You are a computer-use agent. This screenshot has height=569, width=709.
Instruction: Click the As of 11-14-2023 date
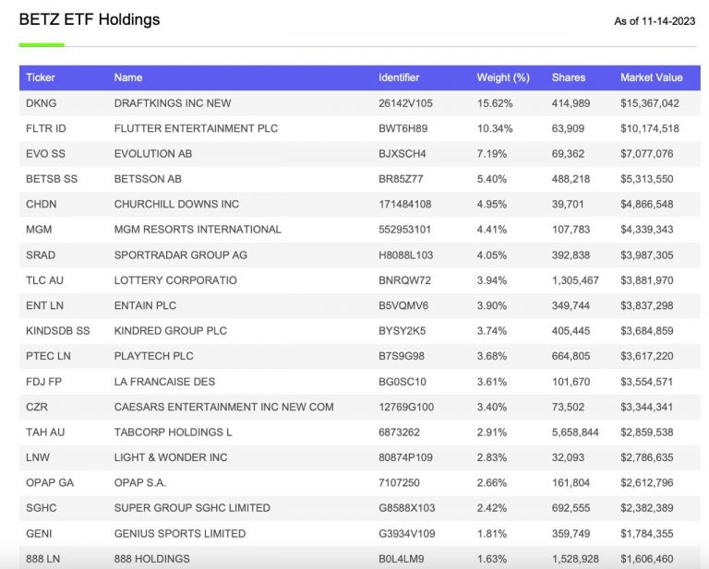click(655, 21)
